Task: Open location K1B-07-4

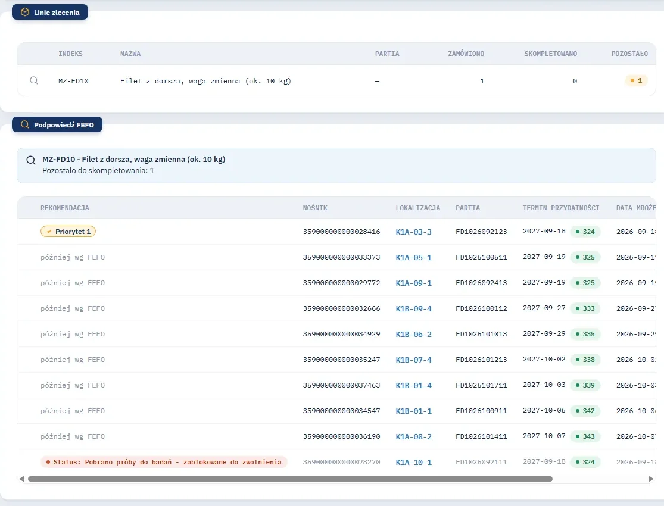Action: (x=414, y=360)
